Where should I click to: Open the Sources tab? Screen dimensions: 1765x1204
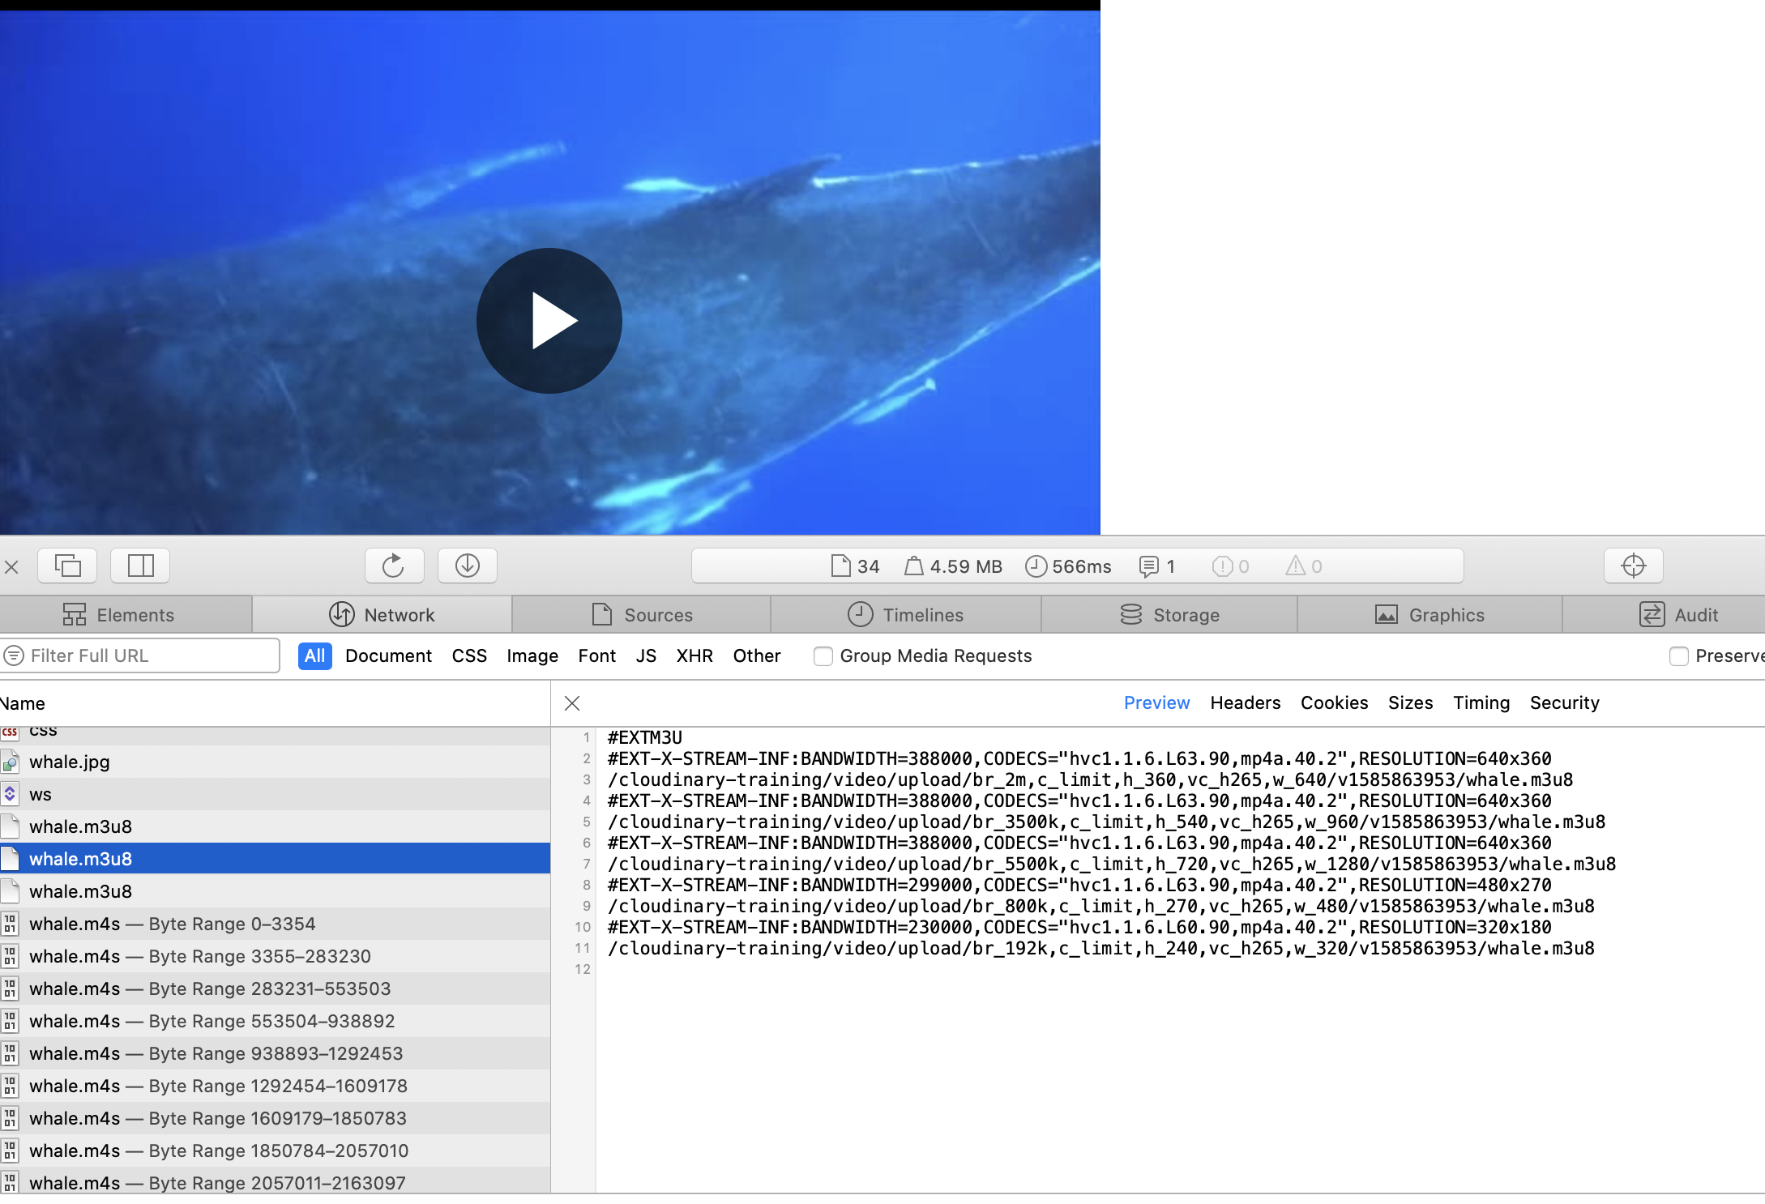click(642, 615)
